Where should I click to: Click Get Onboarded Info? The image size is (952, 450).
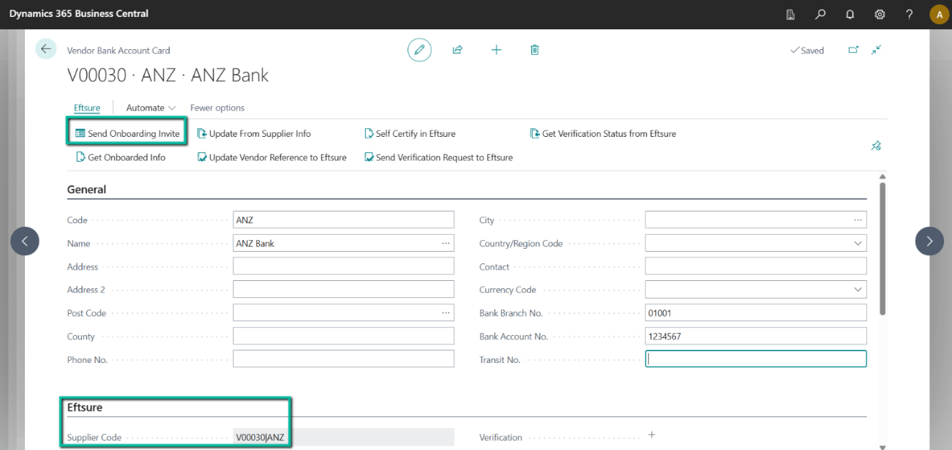[121, 157]
